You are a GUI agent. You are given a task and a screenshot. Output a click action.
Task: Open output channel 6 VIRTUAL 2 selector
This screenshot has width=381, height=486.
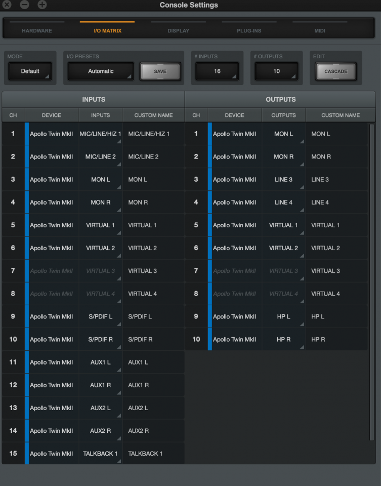[283, 248]
